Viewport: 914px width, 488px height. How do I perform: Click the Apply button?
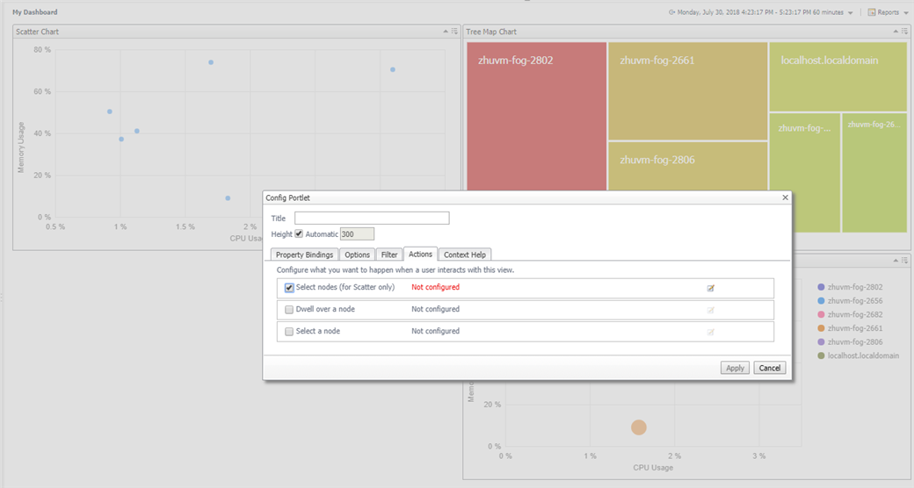click(735, 368)
